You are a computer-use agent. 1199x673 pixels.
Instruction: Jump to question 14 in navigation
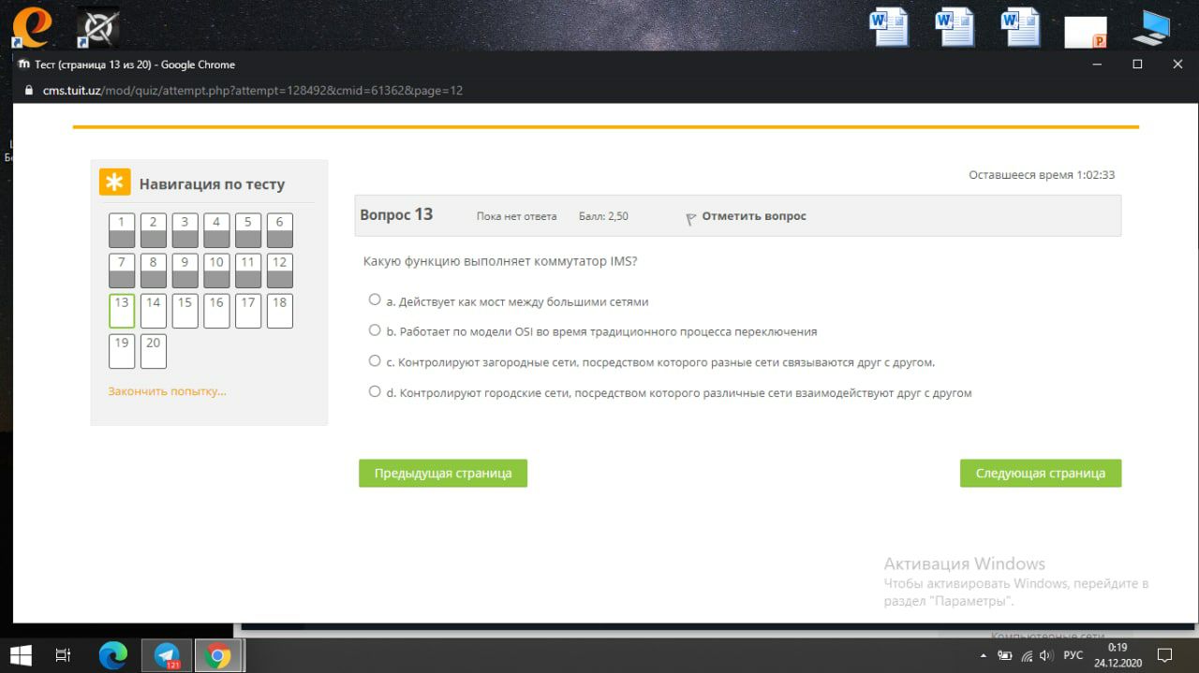(154, 311)
